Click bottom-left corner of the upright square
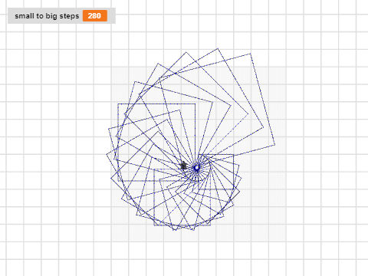The height and width of the screenshot is (276, 368). (x=118, y=181)
